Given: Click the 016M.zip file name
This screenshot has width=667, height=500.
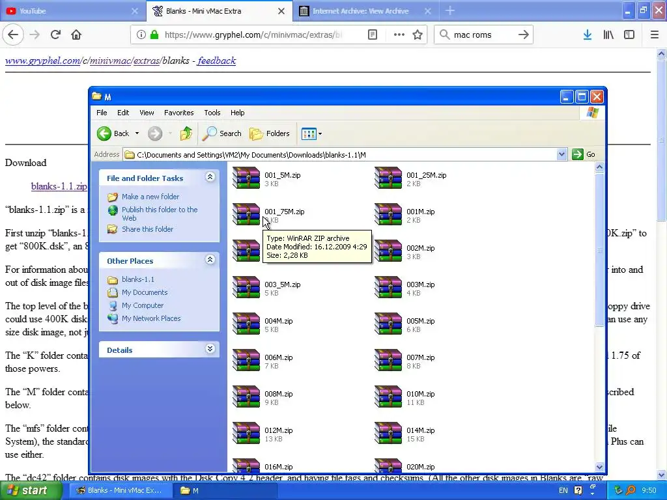Looking at the screenshot, I should (279, 467).
